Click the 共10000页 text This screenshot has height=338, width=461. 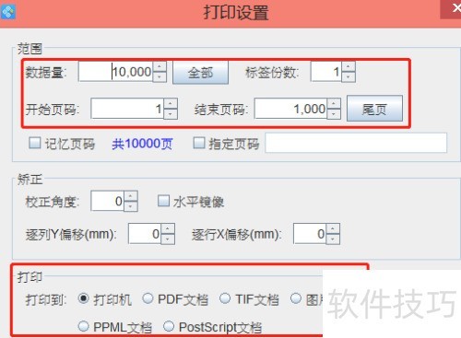[142, 144]
